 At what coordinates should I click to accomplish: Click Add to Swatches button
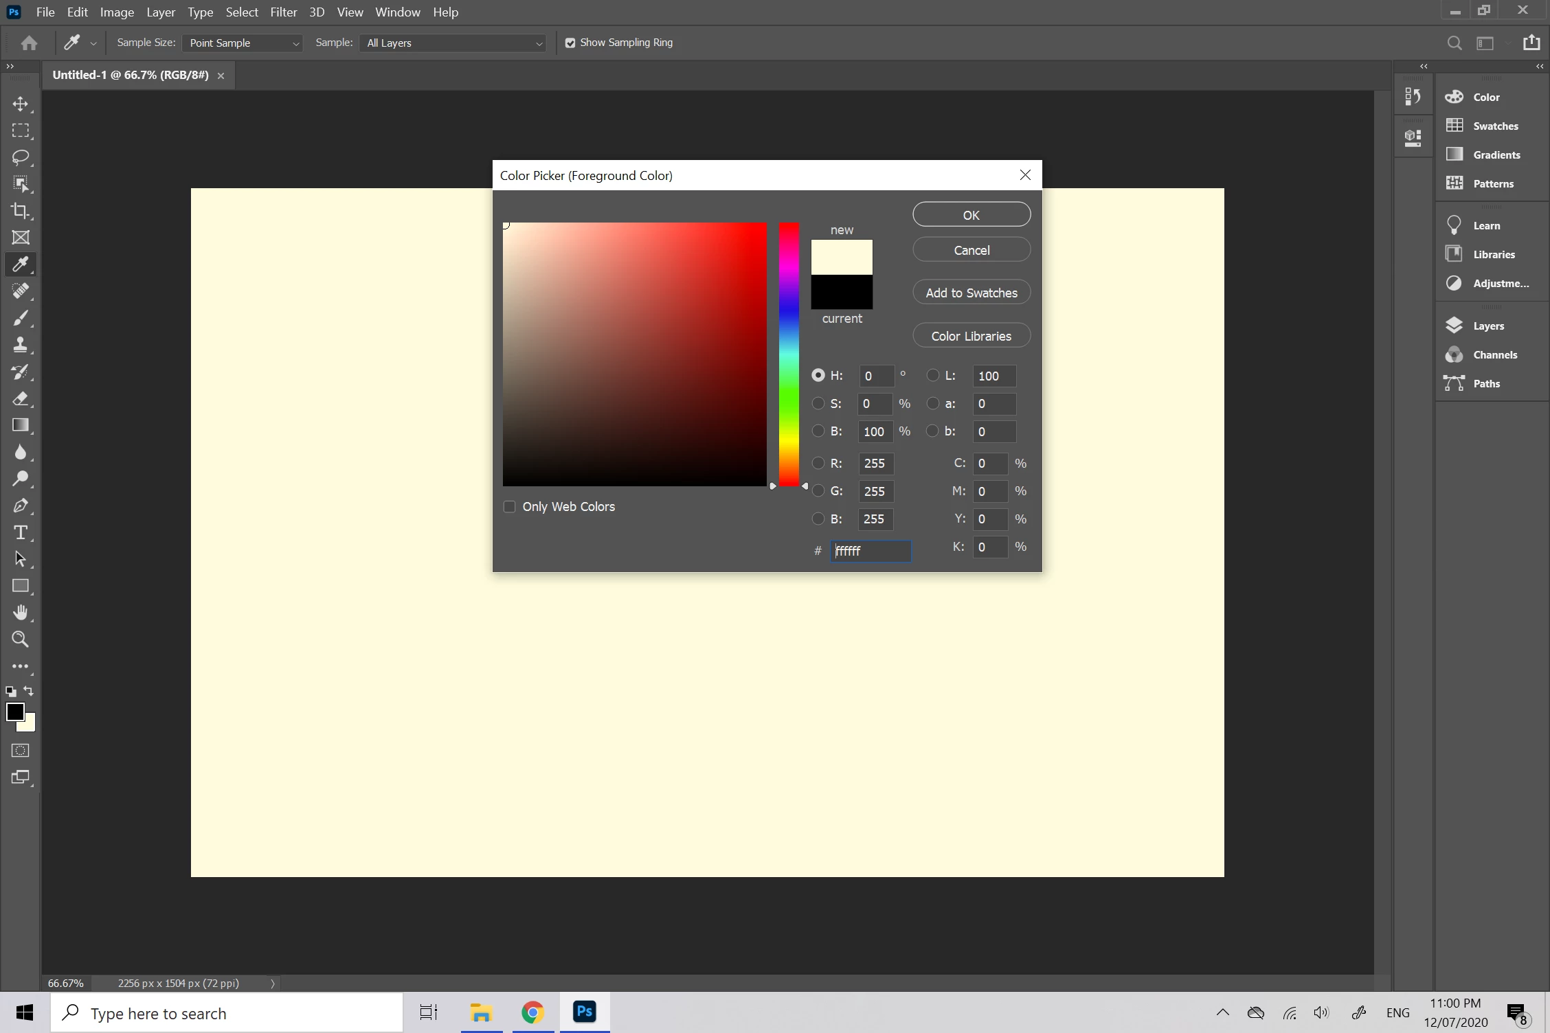pyautogui.click(x=971, y=293)
